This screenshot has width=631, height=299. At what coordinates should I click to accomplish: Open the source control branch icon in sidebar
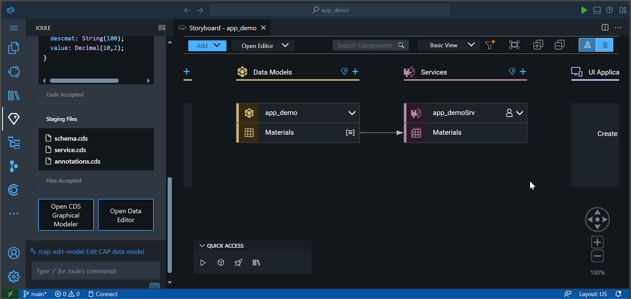[x=14, y=166]
